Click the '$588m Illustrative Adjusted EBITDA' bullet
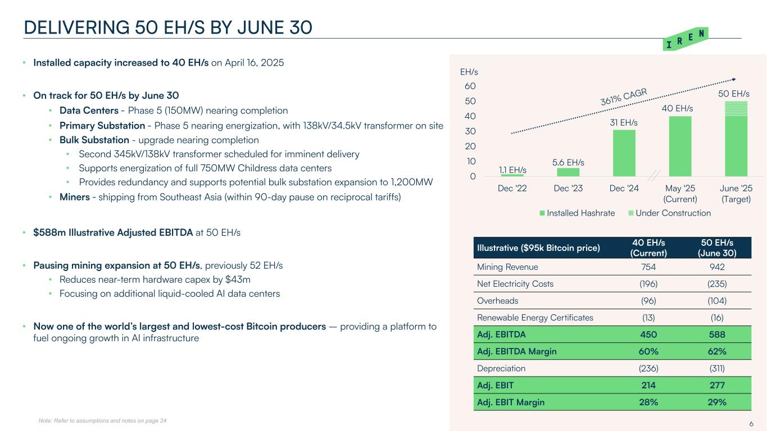 pos(137,232)
